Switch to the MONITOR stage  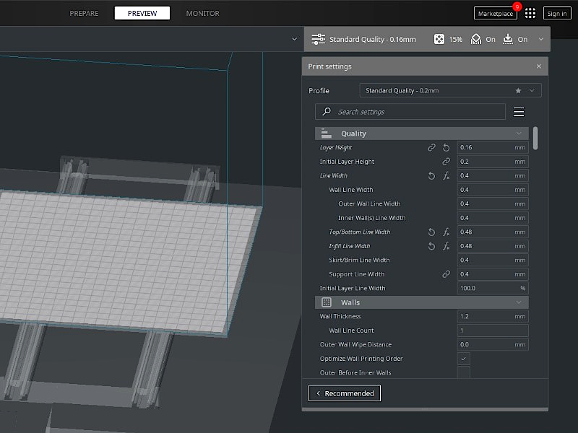point(202,13)
